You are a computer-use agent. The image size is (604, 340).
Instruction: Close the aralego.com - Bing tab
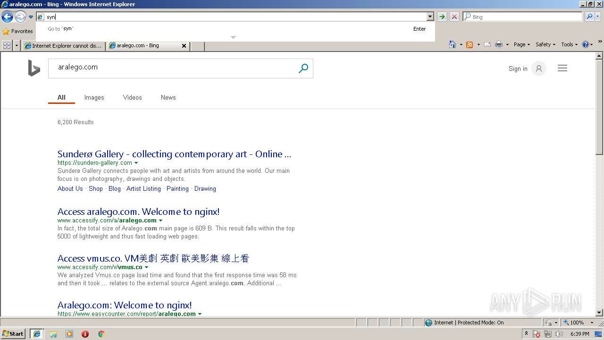184,46
